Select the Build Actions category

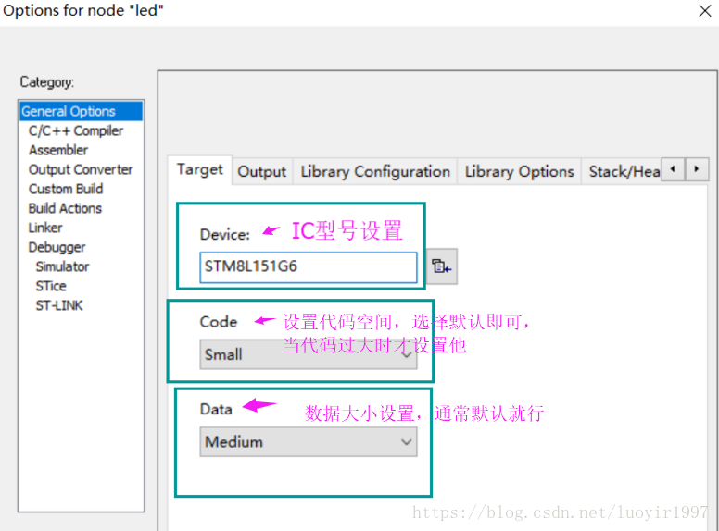tap(65, 209)
